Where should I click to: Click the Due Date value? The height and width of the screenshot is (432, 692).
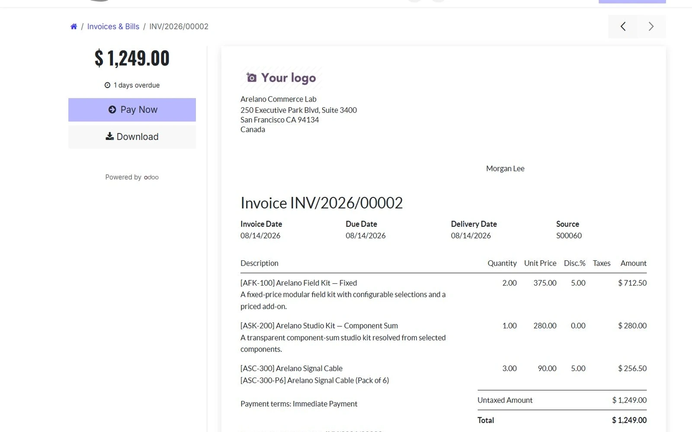click(365, 235)
